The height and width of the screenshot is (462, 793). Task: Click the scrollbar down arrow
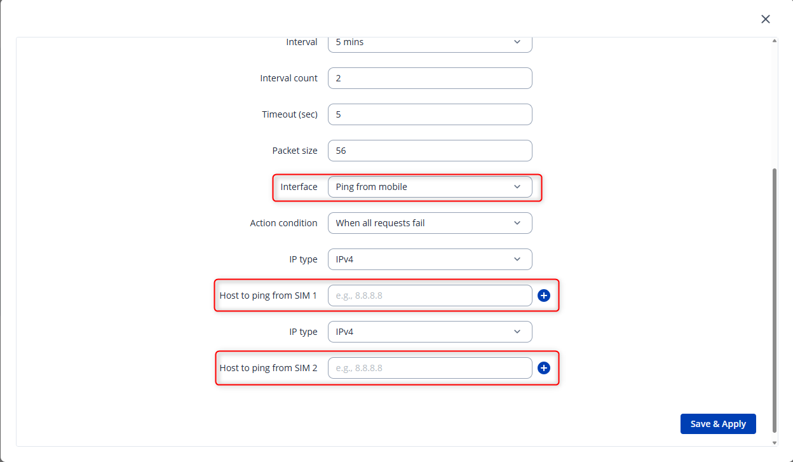[x=774, y=442]
